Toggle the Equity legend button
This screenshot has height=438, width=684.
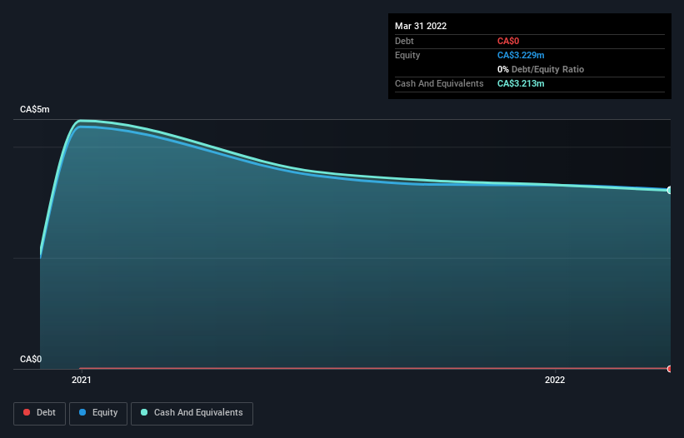[98, 413]
